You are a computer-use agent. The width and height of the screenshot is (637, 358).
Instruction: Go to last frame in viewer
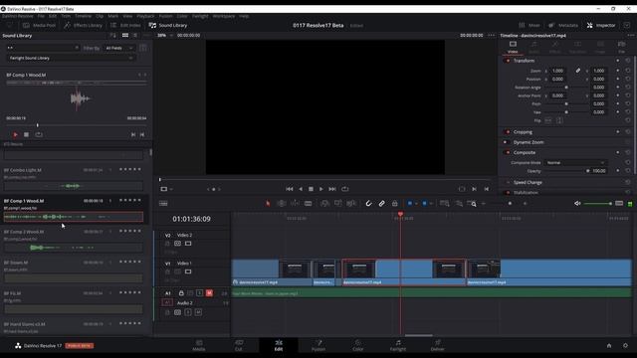[x=332, y=189]
